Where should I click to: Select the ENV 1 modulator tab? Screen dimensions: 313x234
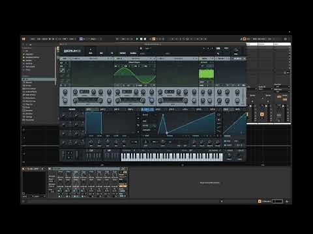pos(89,109)
